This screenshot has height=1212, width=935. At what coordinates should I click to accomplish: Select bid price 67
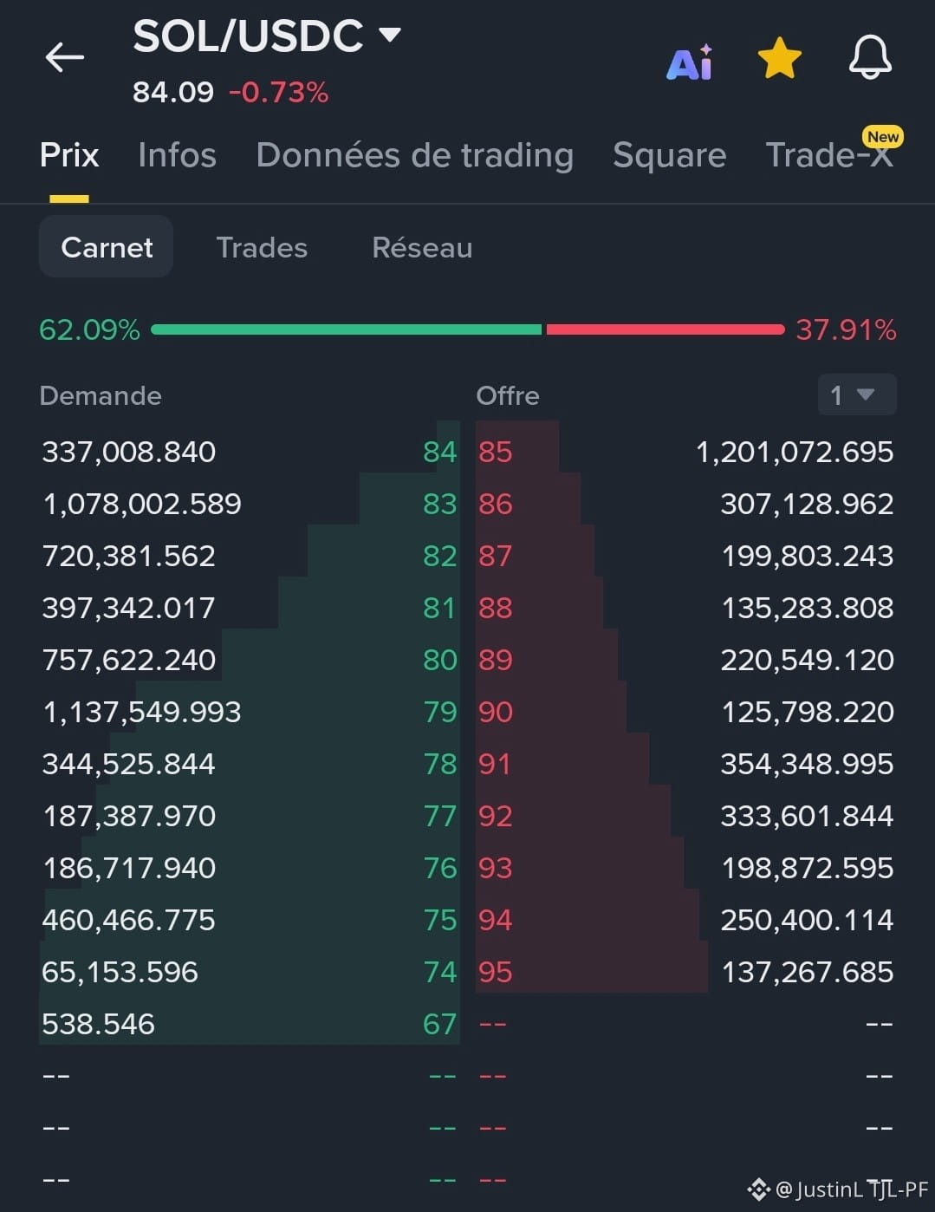click(439, 1024)
